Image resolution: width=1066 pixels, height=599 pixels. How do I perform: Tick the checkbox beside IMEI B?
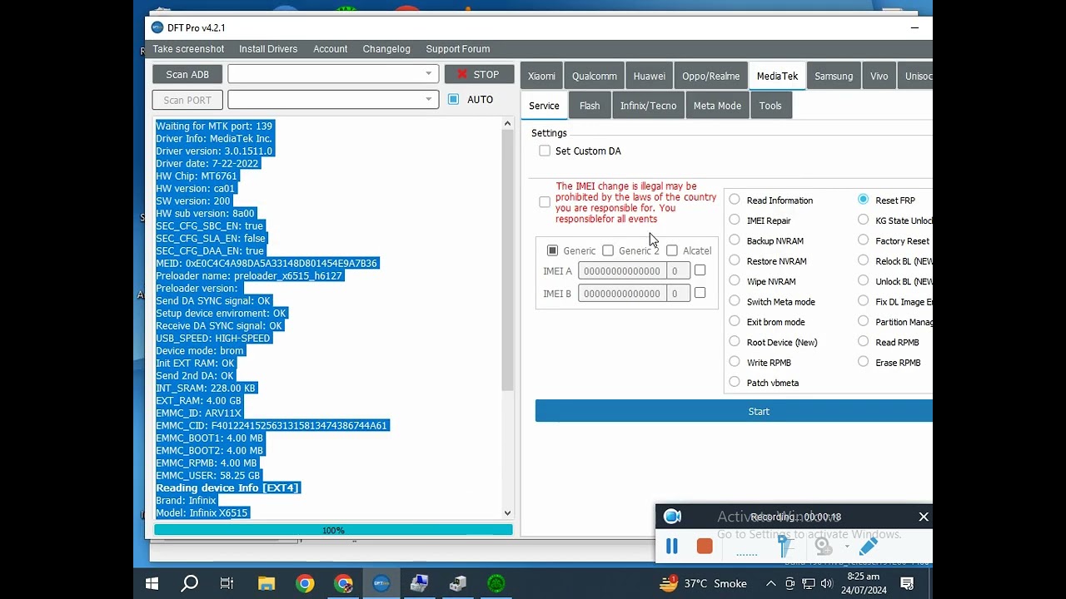(700, 293)
